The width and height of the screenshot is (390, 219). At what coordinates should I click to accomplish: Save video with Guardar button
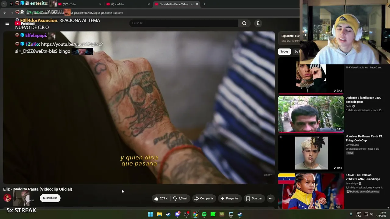tap(254, 198)
